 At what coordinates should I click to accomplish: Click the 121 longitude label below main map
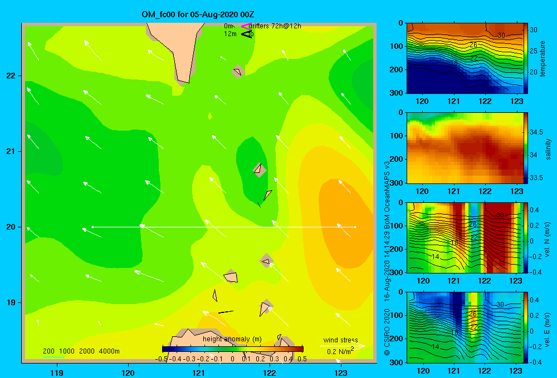pyautogui.click(x=199, y=372)
